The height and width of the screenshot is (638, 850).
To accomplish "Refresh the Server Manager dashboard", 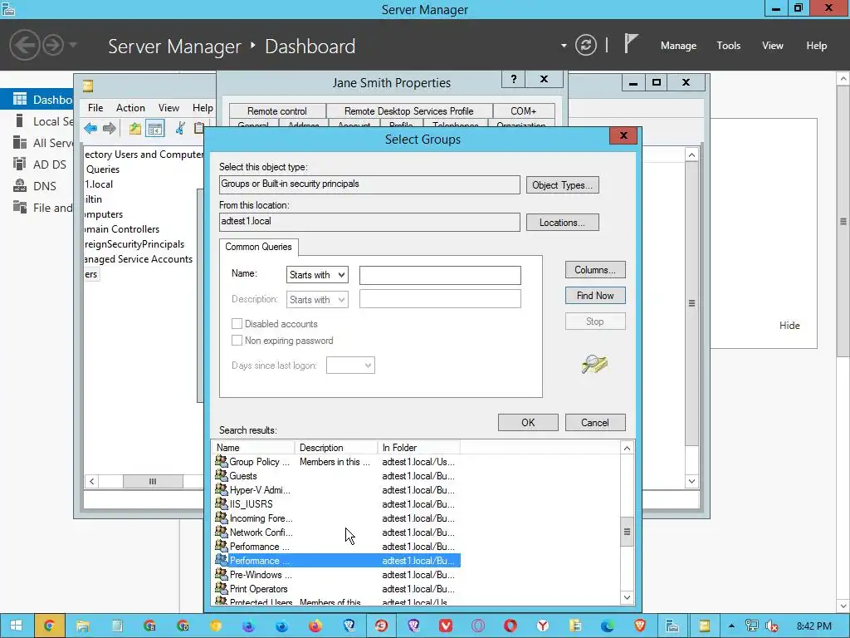I will (585, 45).
